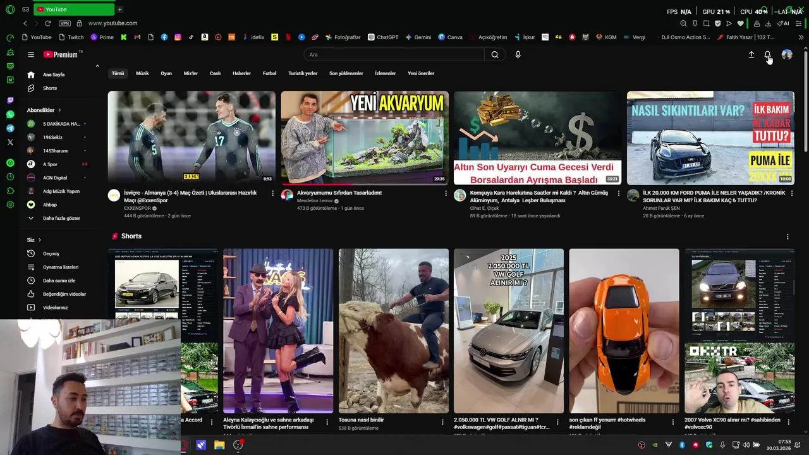Open options menu for İsviçre - Almanya video
809x455 pixels.
coord(272,193)
